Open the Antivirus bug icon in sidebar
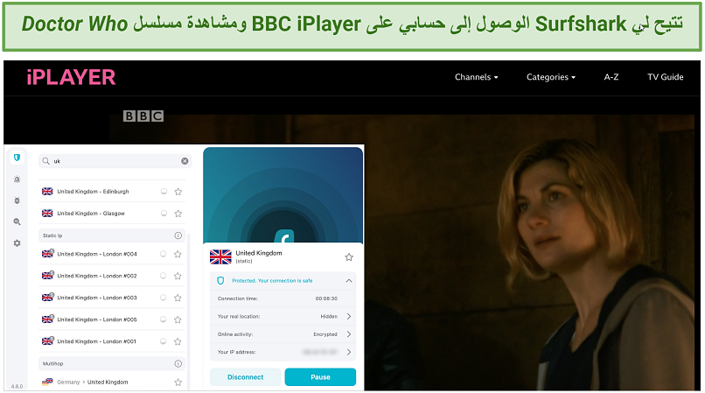Screen dimensions: 705x393 click(17, 200)
